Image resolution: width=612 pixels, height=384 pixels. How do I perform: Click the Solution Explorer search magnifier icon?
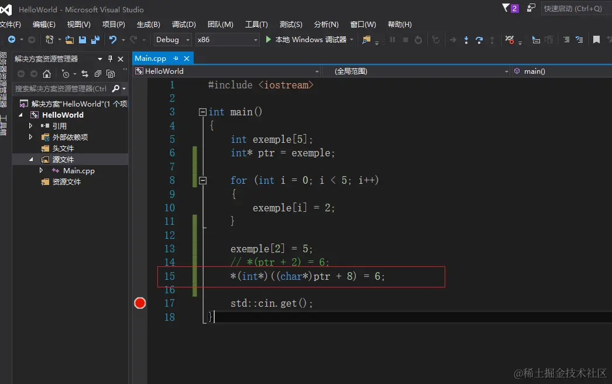tap(115, 88)
